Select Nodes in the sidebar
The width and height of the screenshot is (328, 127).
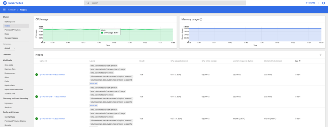[x=16, y=26]
